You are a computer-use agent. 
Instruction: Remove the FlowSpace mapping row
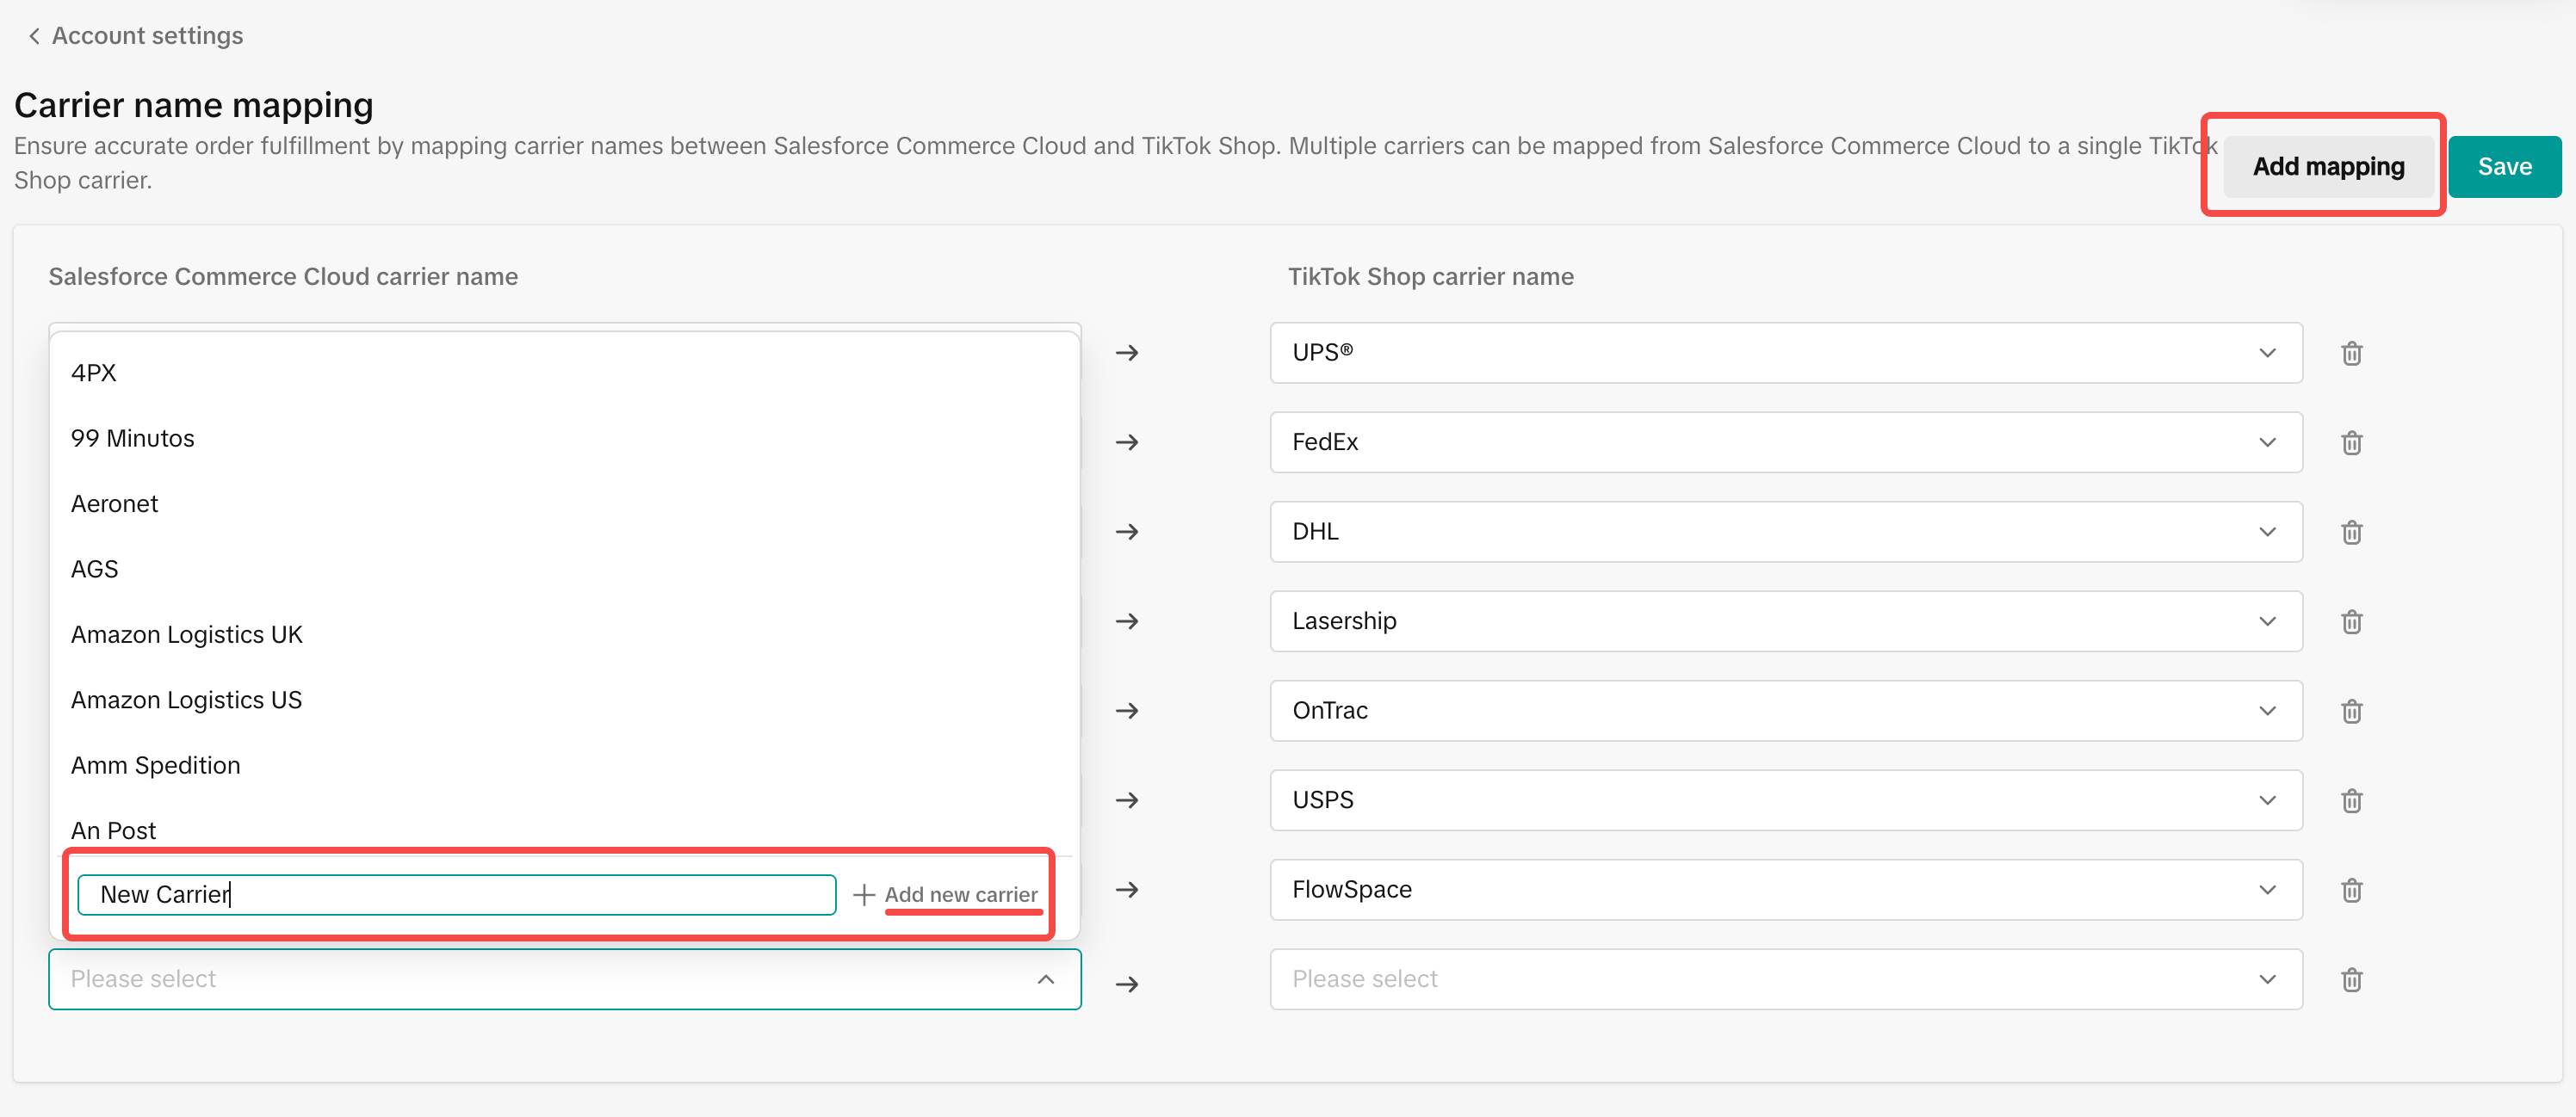[2351, 890]
